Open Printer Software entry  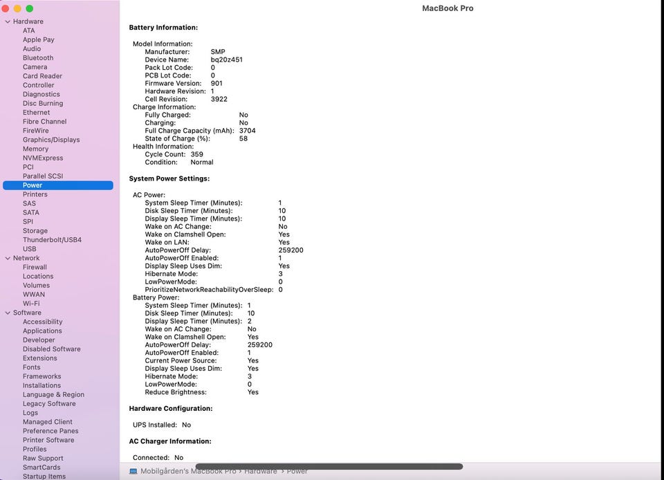point(48,440)
